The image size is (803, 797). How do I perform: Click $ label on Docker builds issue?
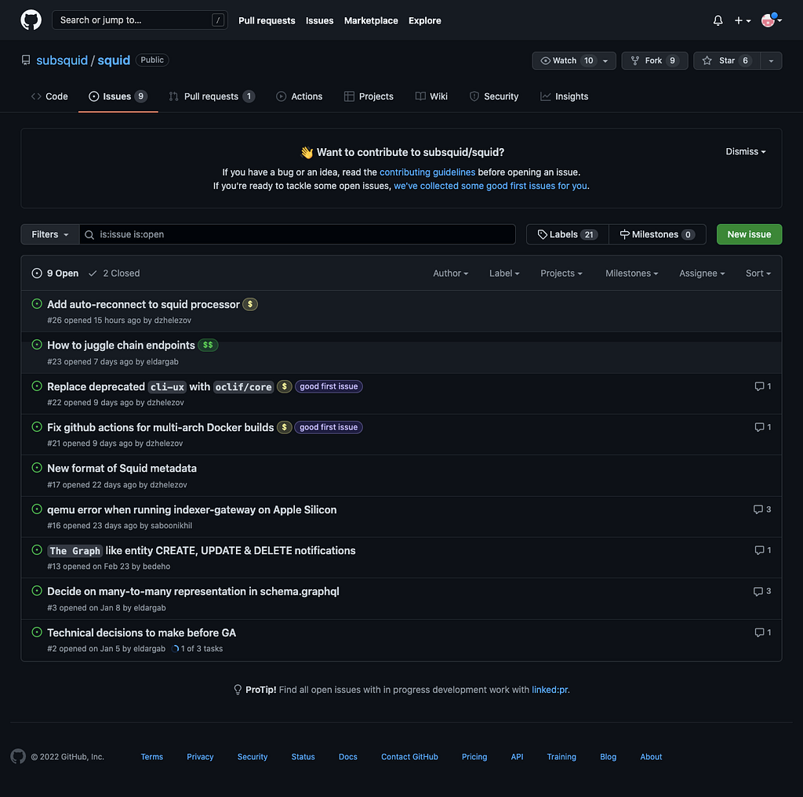click(x=284, y=427)
